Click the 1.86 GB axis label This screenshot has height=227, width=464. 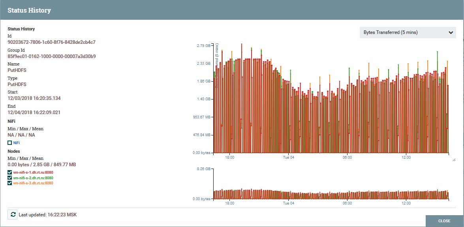(x=204, y=81)
